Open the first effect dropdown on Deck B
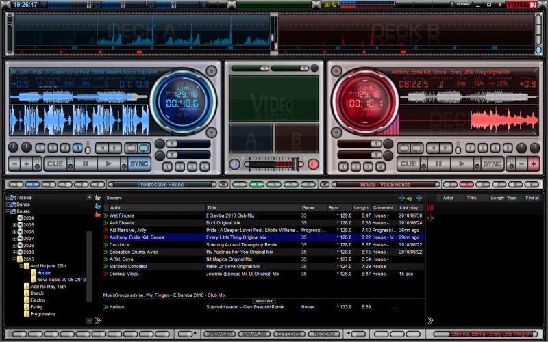This screenshot has width=548, height=342. (375, 144)
